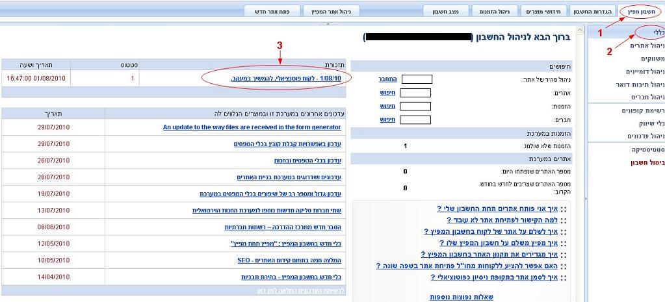The width and height of the screenshot is (665, 302).
Task: Click 'חיפוש' link next to 'הזמנות'
Action: tap(387, 106)
